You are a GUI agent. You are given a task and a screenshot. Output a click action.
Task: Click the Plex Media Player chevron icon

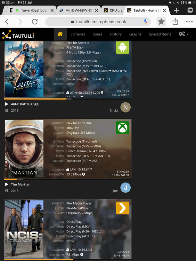pyautogui.click(x=122, y=208)
